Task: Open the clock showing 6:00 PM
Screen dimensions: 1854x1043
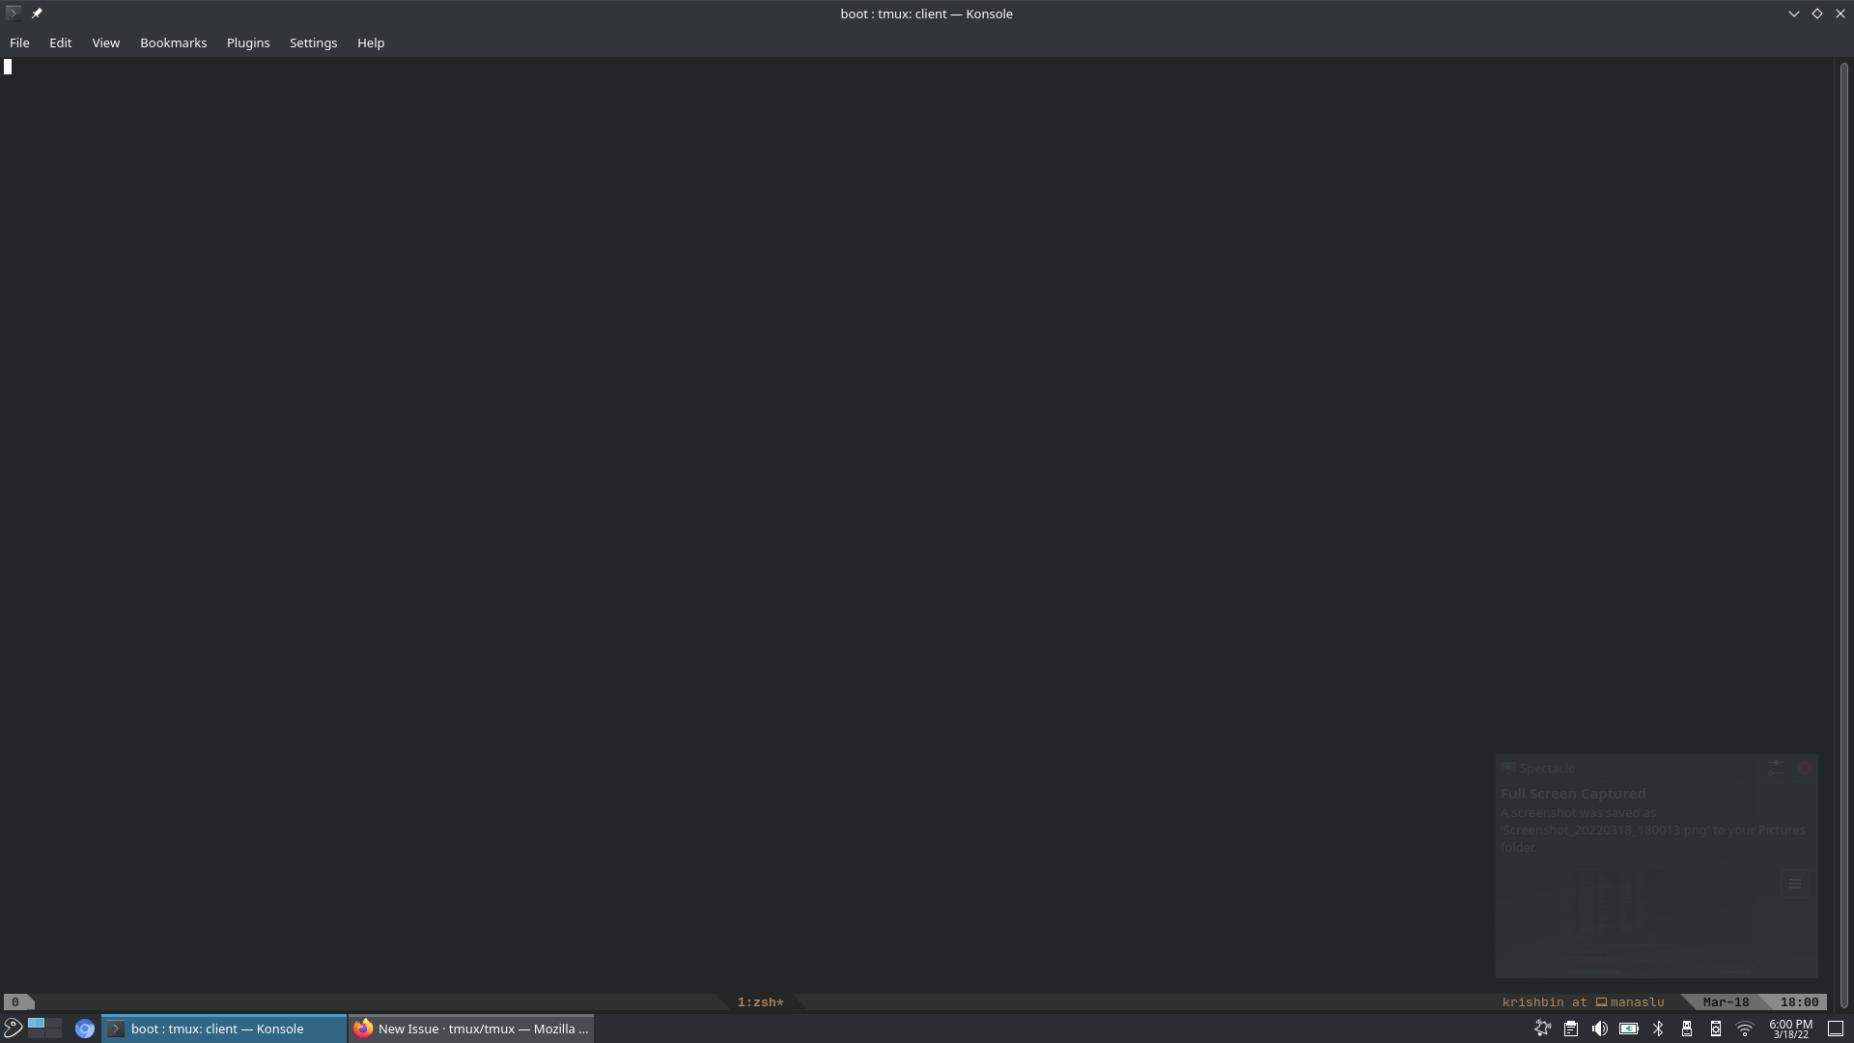Action: (1790, 1029)
